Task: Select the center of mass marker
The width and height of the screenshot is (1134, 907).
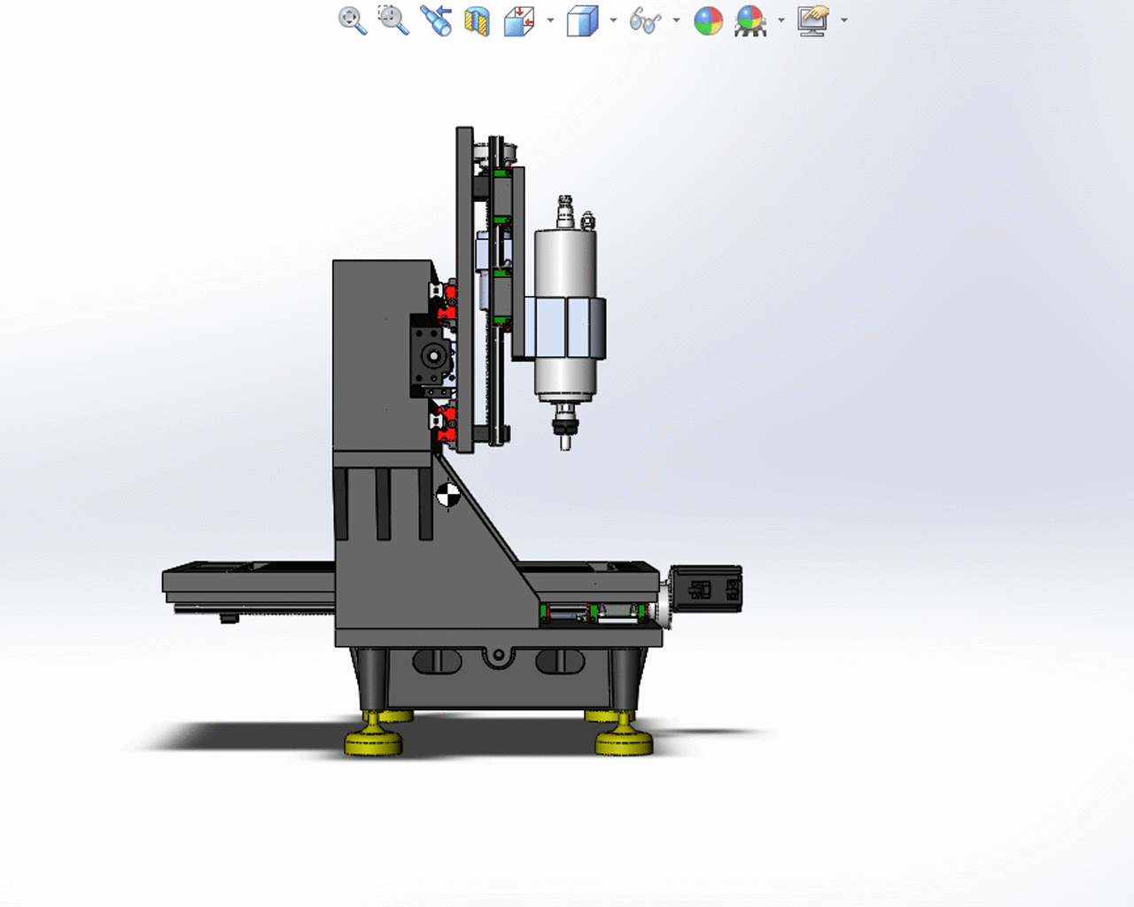Action: click(447, 496)
